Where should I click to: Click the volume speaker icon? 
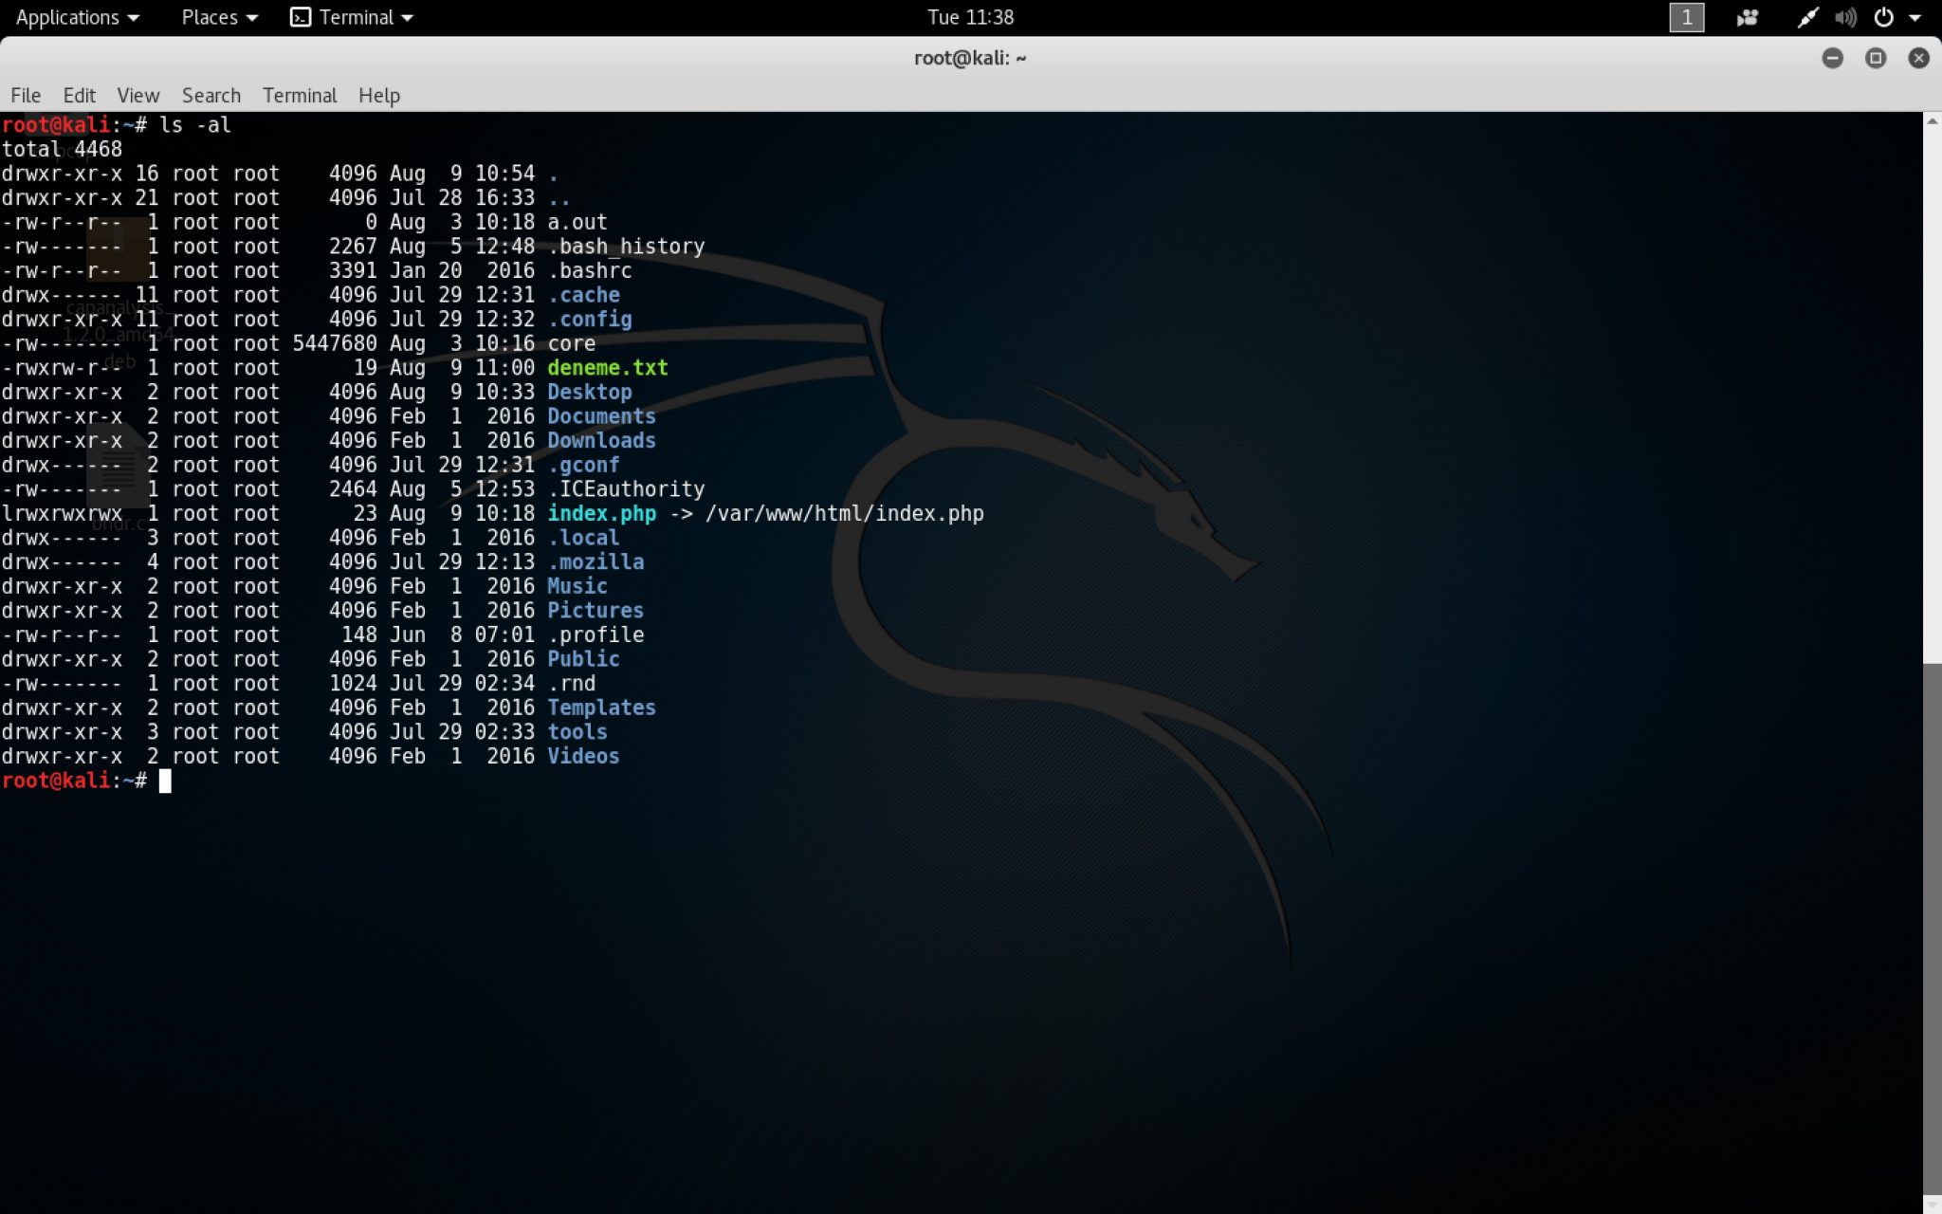[1845, 18]
